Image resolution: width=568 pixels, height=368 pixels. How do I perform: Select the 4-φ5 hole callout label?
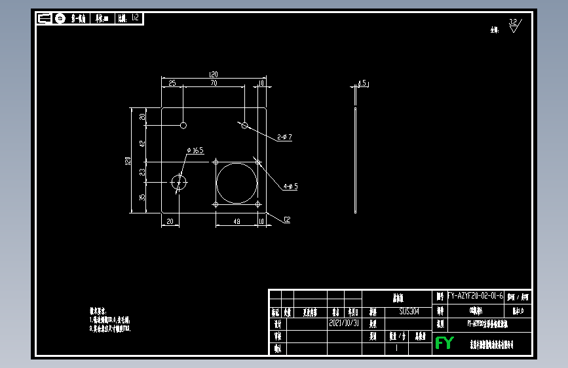290,187
